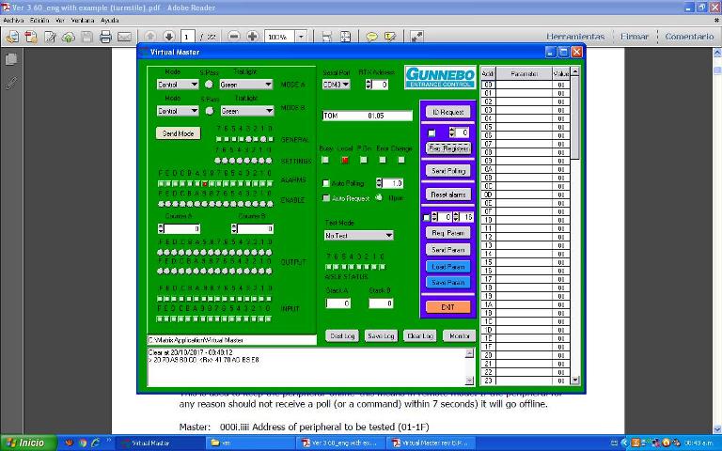Click the fit whole page icon

tap(345, 37)
